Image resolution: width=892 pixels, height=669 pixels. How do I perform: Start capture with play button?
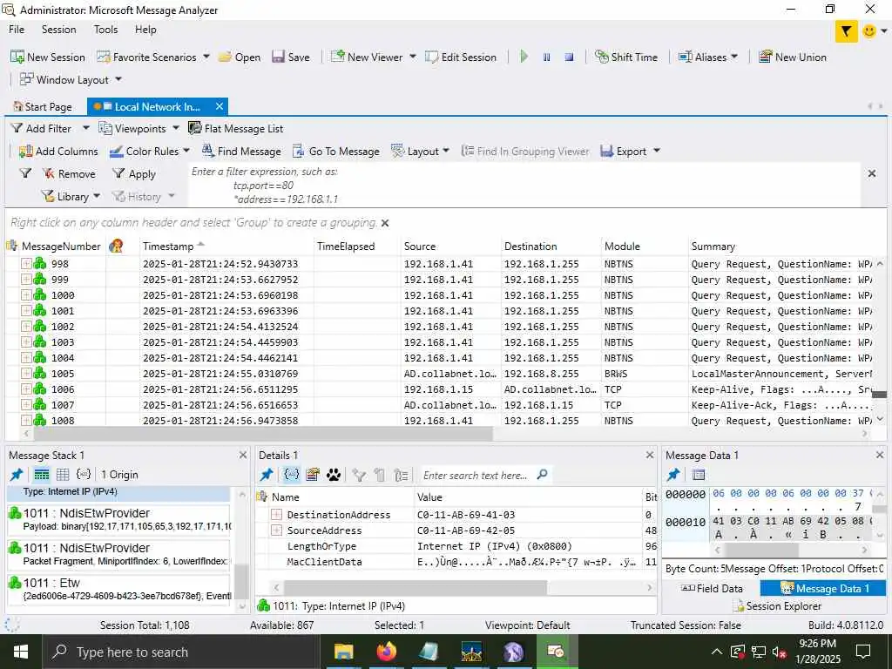(524, 57)
